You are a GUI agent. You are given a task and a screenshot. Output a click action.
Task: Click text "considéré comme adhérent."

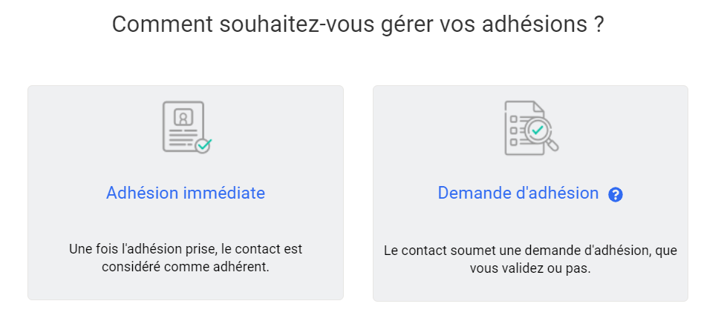[186, 267]
